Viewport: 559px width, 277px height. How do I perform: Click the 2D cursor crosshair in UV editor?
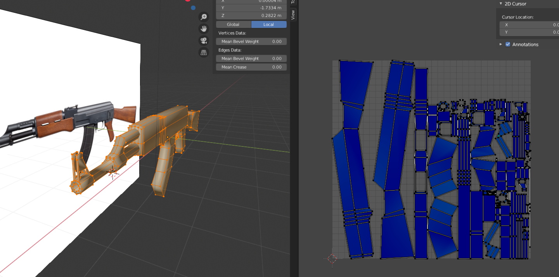point(332,259)
